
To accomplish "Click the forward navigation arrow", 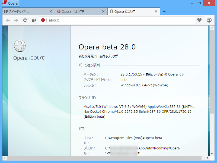I will coord(16,20).
